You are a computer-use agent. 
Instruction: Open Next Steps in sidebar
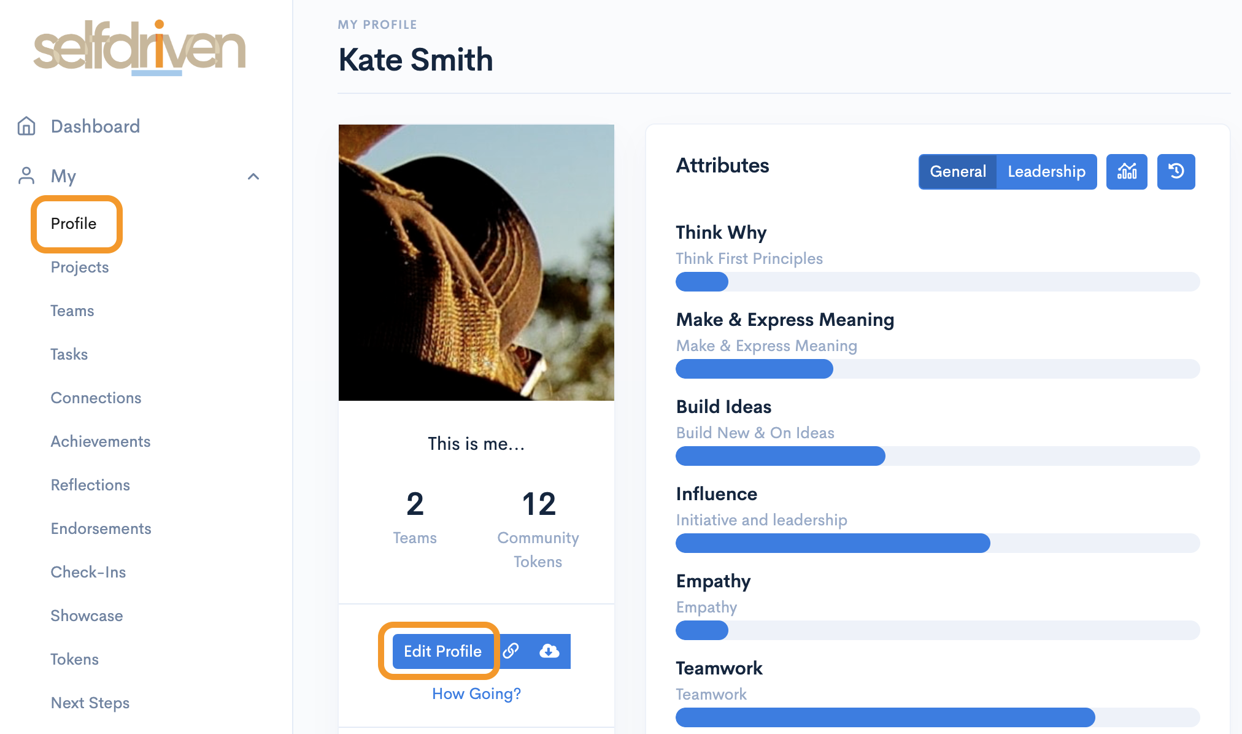[90, 703]
